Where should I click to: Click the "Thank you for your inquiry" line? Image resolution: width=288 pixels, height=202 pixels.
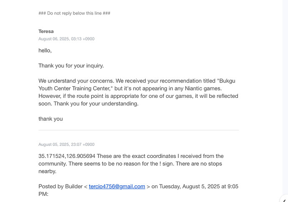71,65
